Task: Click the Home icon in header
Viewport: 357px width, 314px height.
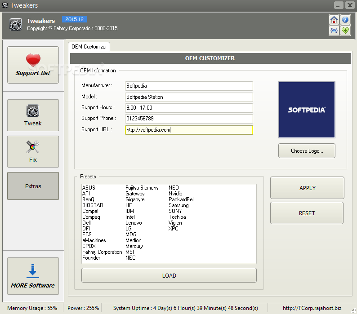Action: (334, 20)
